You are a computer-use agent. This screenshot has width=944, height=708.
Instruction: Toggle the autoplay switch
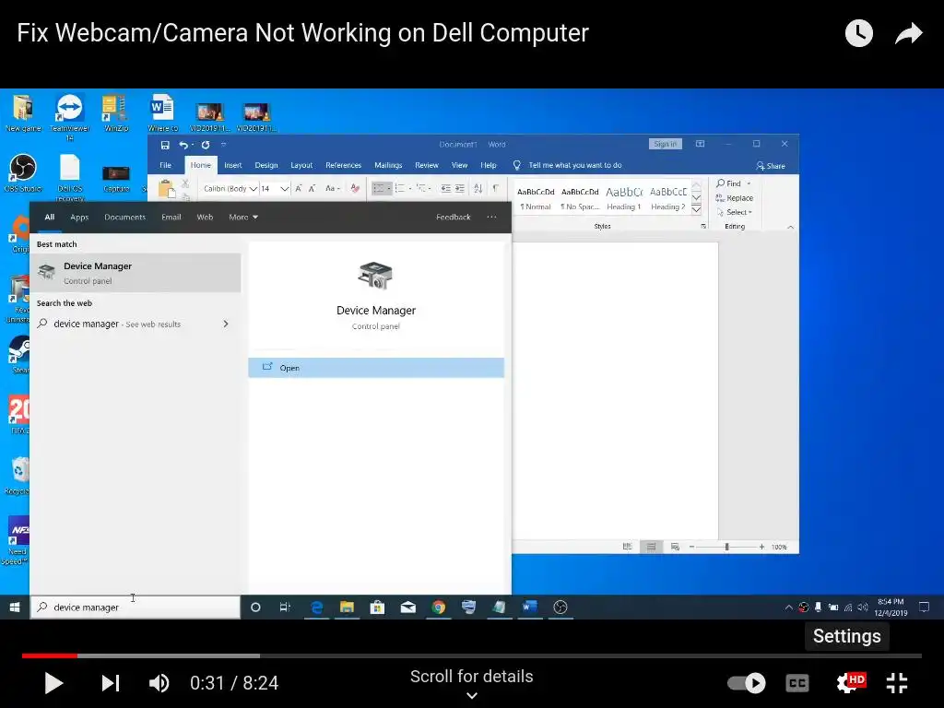click(x=747, y=683)
